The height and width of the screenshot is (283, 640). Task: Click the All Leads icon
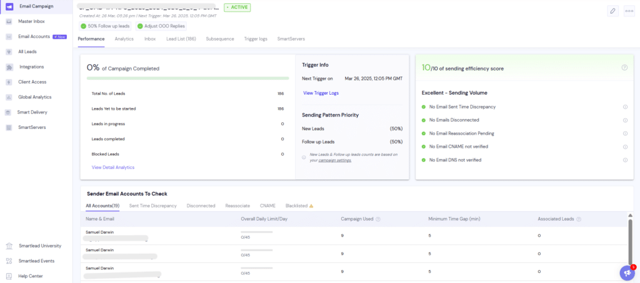pyautogui.click(x=9, y=52)
